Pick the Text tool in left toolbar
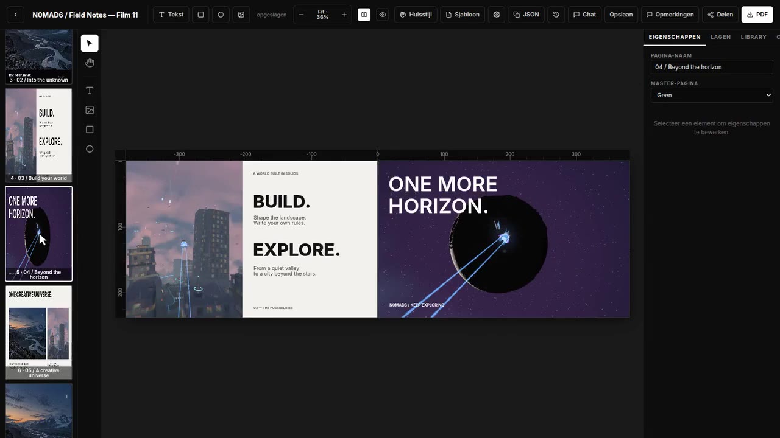The width and height of the screenshot is (780, 438). (90, 91)
